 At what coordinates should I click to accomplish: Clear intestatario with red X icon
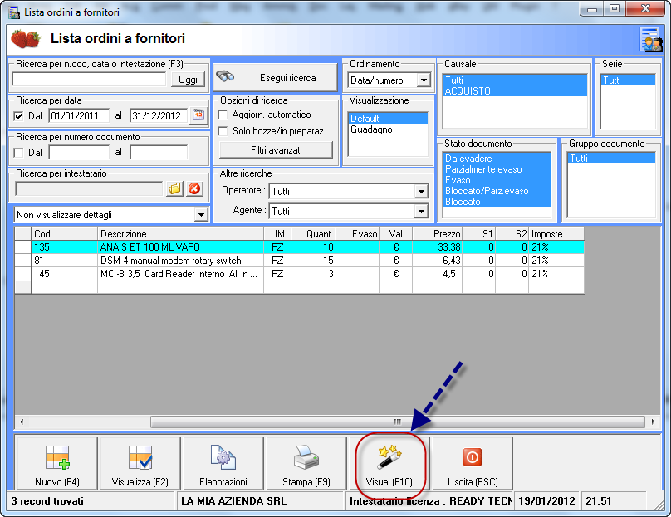[x=194, y=188]
